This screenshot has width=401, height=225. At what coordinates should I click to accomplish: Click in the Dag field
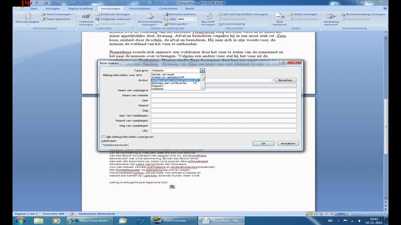(x=224, y=111)
